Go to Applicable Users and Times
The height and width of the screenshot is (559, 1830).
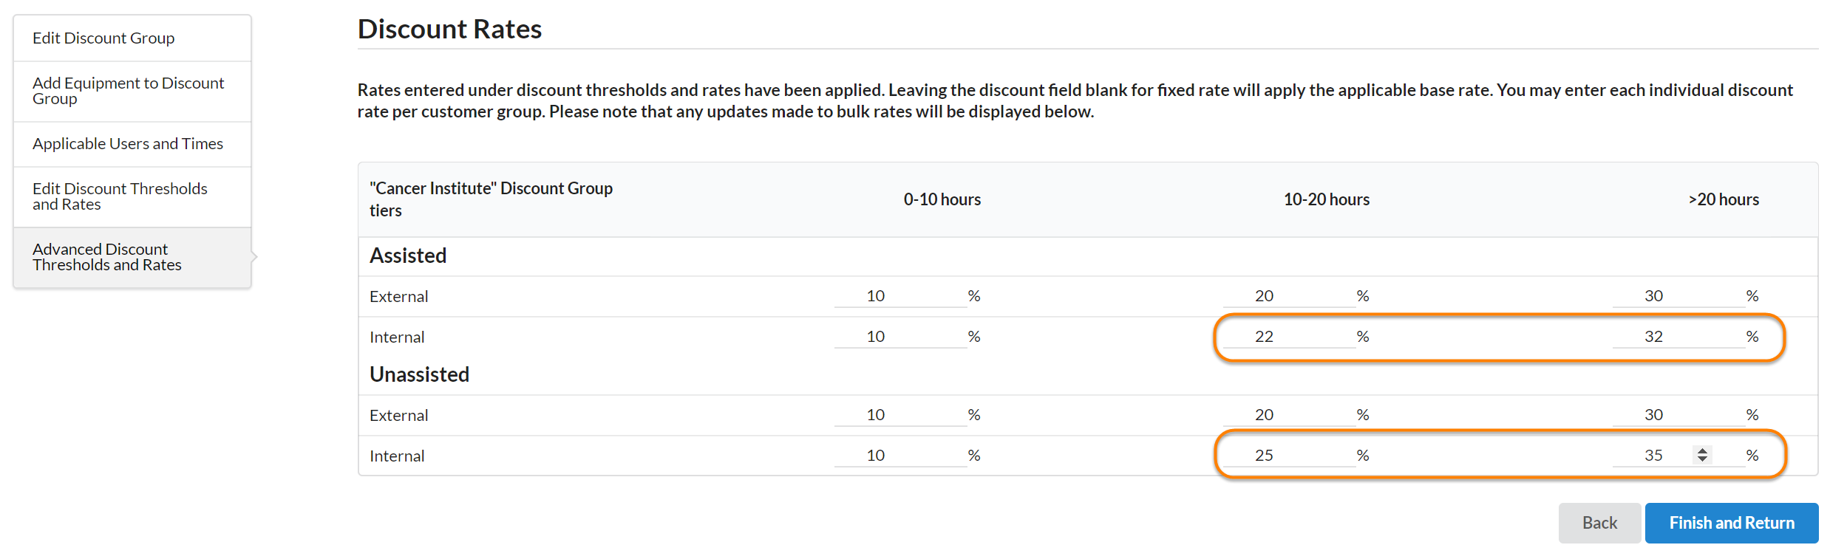pos(127,143)
